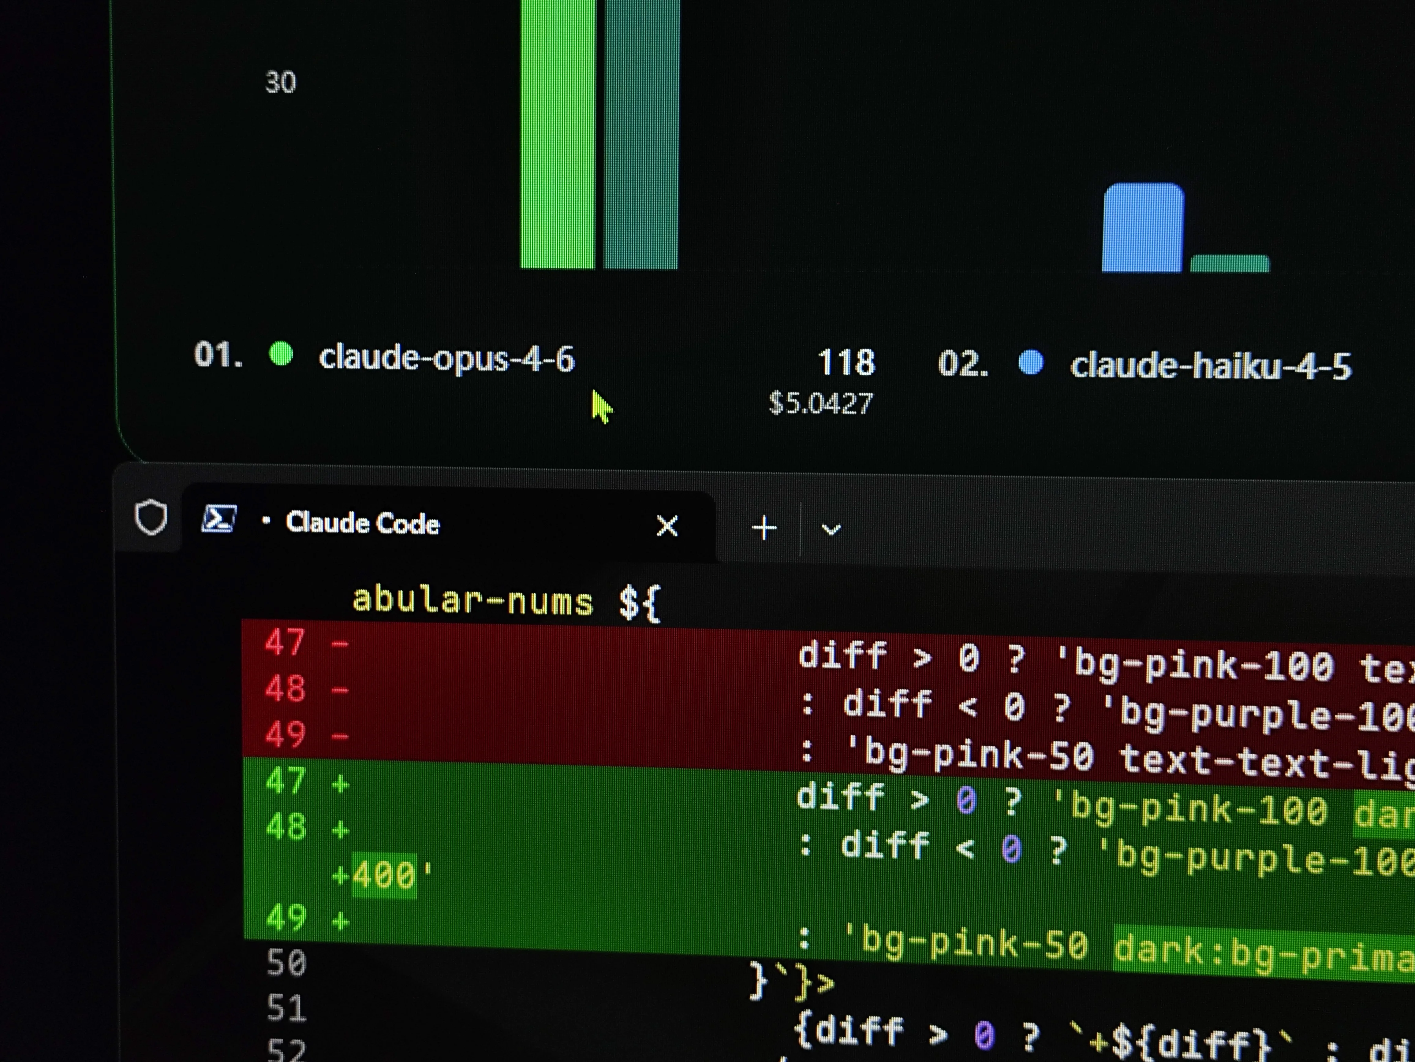Click the shield icon in terminal titlebar
1415x1062 pixels.
[151, 517]
